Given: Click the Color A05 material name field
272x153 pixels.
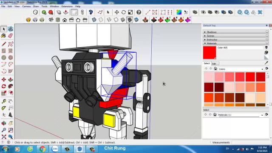Looking at the screenshot, I should coord(240,48).
